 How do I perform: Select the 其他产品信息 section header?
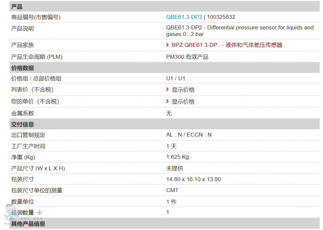pyautogui.click(x=28, y=224)
